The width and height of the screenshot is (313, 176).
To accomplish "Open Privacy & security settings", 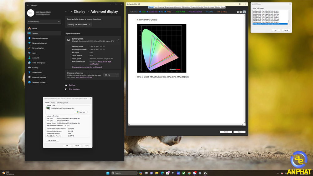I will (44, 77).
